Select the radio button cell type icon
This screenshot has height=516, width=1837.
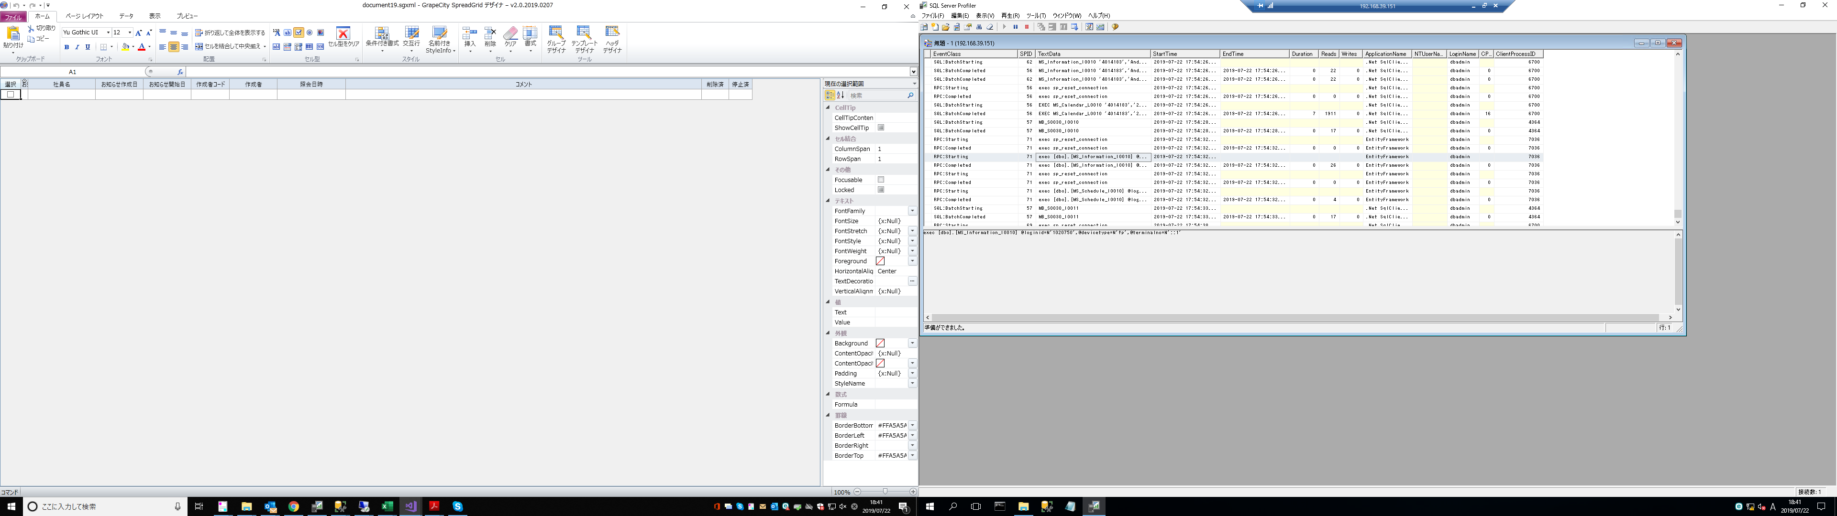310,33
